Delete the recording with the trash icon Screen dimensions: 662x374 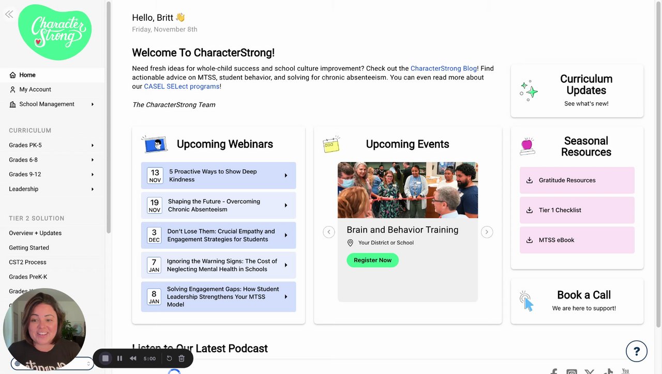pyautogui.click(x=182, y=359)
